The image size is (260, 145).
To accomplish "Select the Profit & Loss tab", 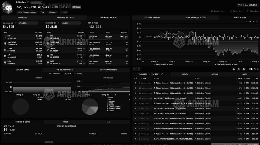I will pyautogui.click(x=240, y=18).
